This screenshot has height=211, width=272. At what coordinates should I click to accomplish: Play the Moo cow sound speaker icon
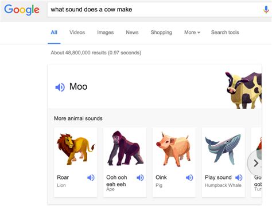point(60,87)
